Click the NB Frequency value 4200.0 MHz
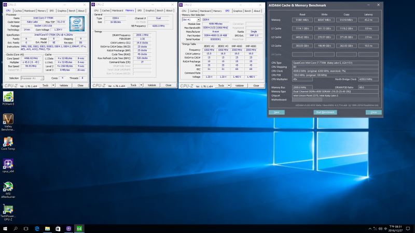415x233 pixels. (x=159, y=26)
